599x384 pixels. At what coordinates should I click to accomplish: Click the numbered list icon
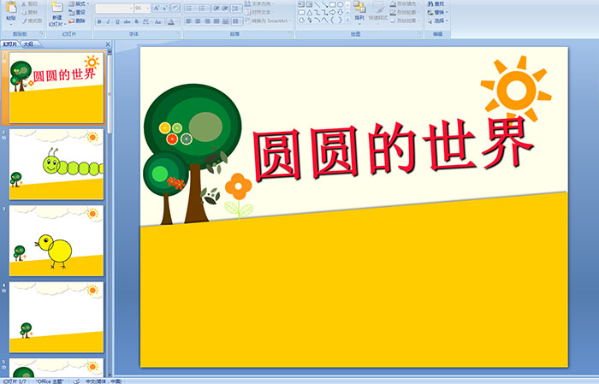tap(203, 9)
